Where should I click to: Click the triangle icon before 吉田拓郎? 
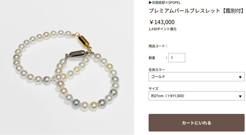(x=150, y=2)
